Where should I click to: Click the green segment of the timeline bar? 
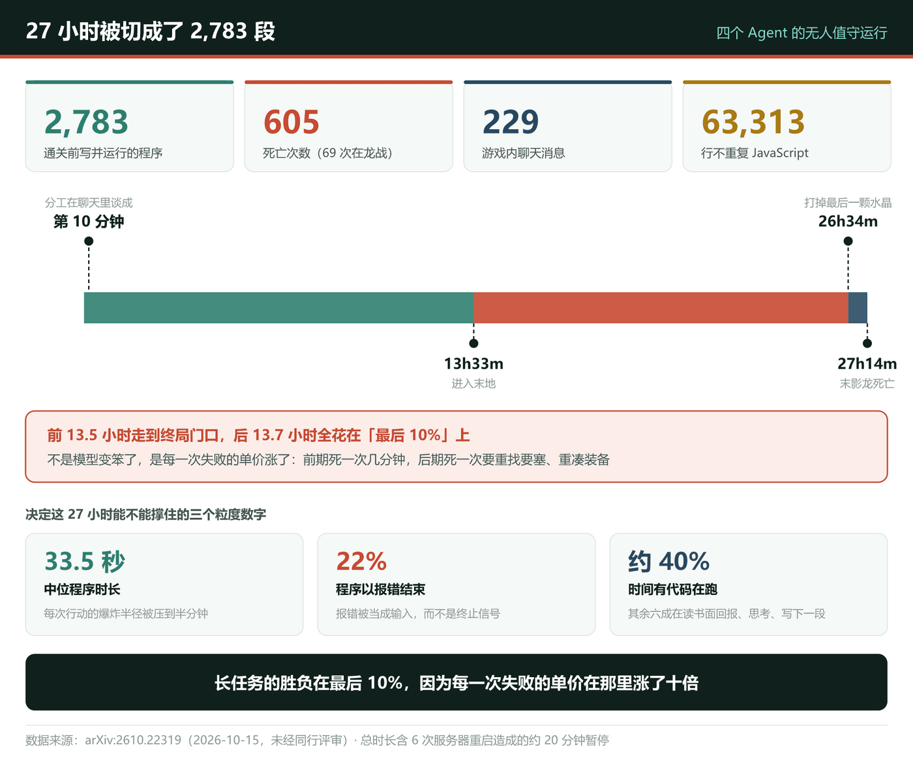pos(278,308)
